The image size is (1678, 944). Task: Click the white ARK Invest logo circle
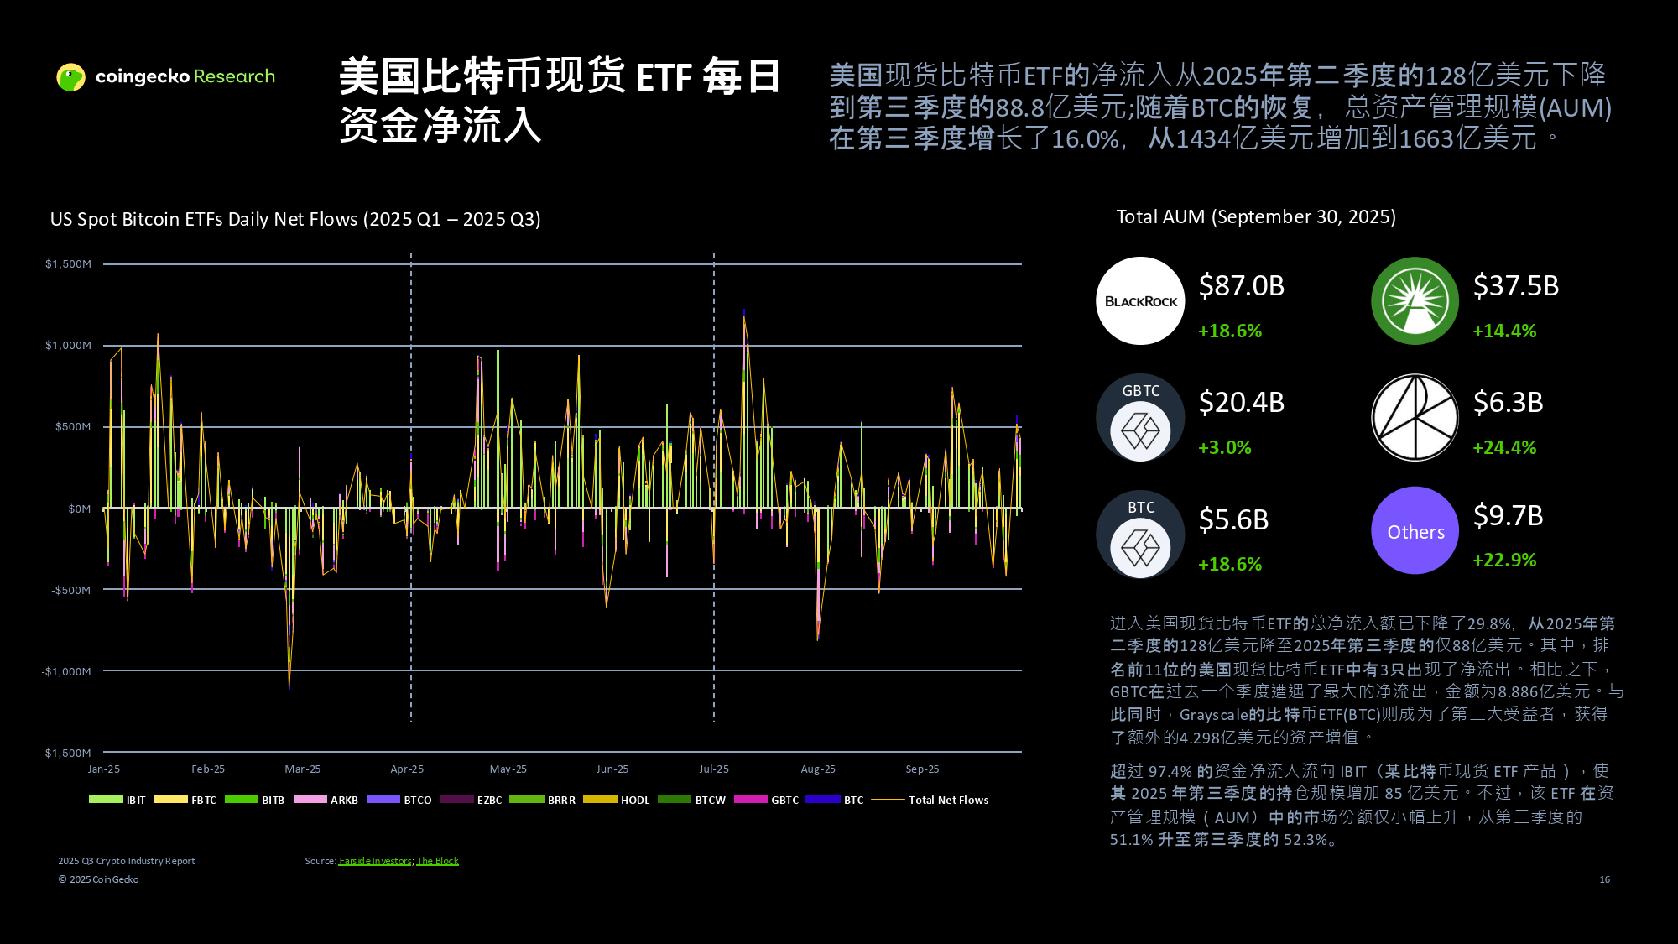[x=1415, y=418]
